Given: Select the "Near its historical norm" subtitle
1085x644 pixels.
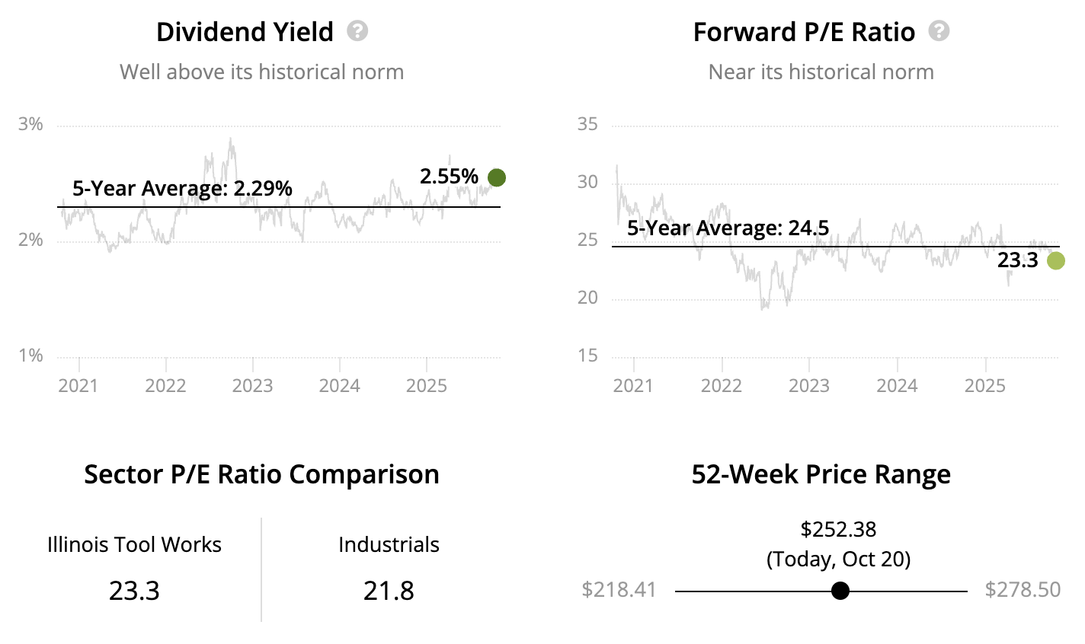Looking at the screenshot, I should point(821,72).
